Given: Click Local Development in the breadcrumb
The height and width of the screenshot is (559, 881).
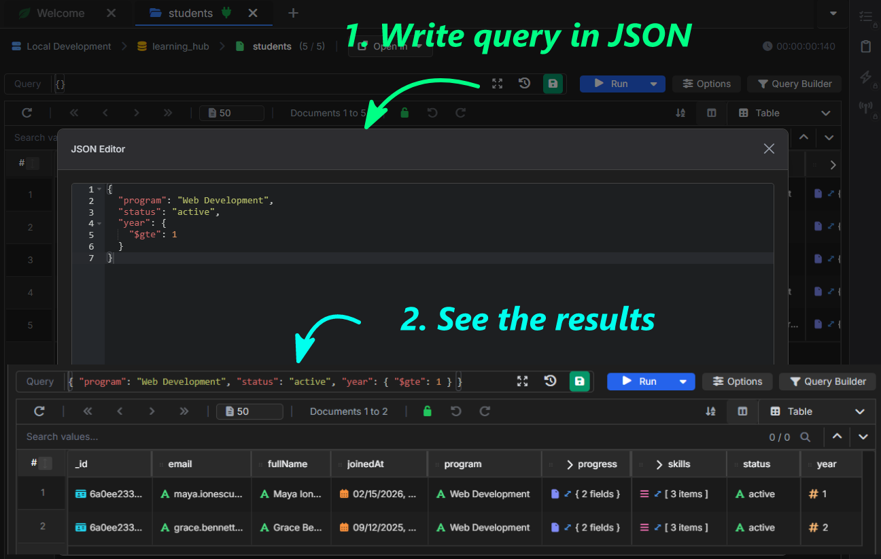Looking at the screenshot, I should (x=69, y=46).
